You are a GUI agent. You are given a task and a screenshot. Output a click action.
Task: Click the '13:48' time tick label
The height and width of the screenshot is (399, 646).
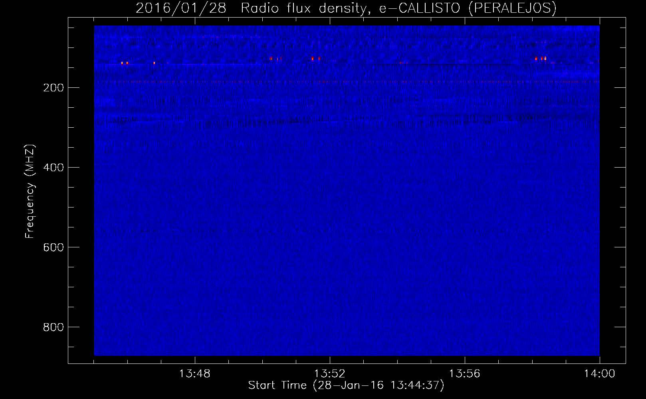point(195,374)
